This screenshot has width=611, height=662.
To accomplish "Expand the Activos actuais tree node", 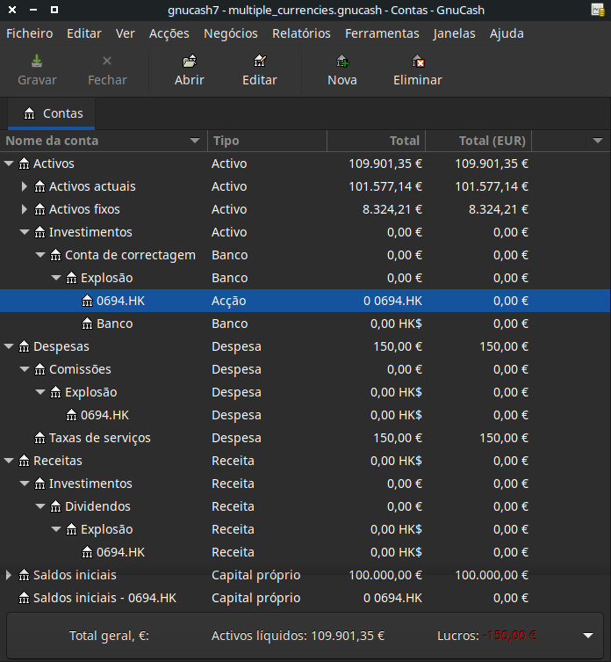I will [25, 186].
